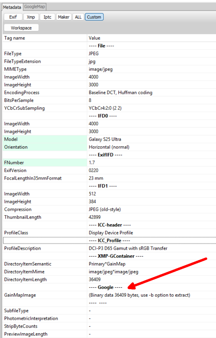Click the DirectoryItemSemantic tag
This screenshot has width=216, height=338.
(x=28, y=264)
